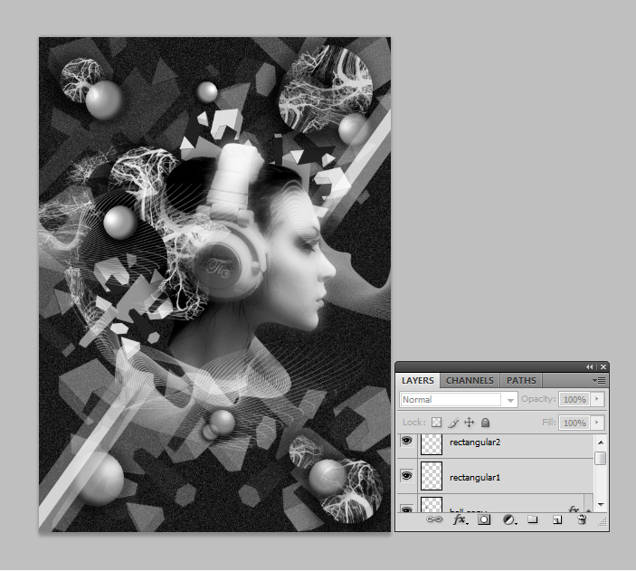Image resolution: width=636 pixels, height=571 pixels.
Task: Add a layer mask
Action: (484, 520)
